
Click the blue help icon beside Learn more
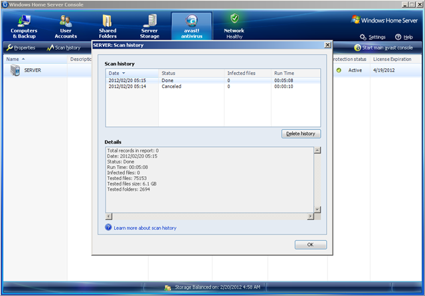pos(108,227)
